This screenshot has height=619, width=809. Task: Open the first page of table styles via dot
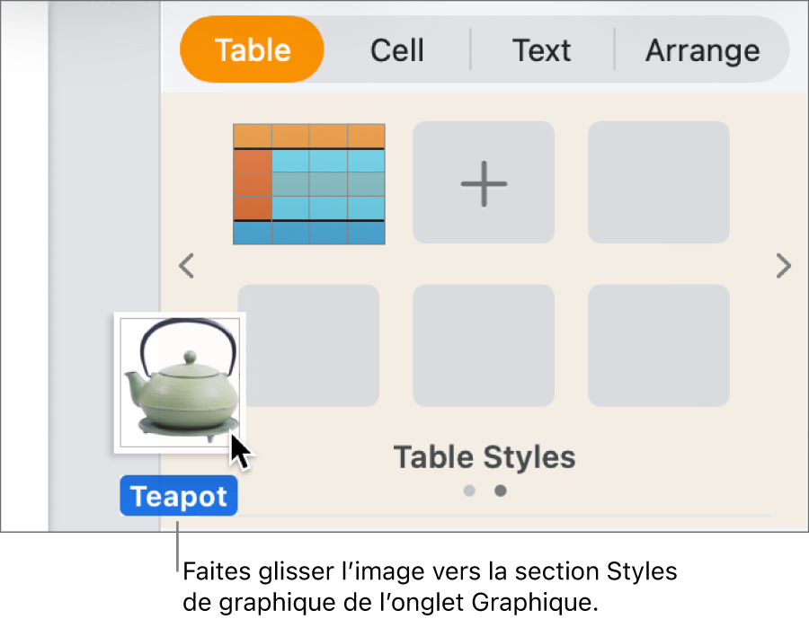(468, 491)
